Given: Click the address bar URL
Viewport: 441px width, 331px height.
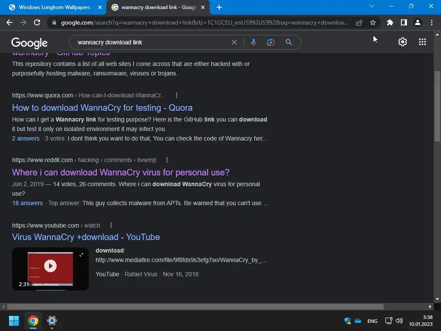Looking at the screenshot, I should click(x=205, y=22).
